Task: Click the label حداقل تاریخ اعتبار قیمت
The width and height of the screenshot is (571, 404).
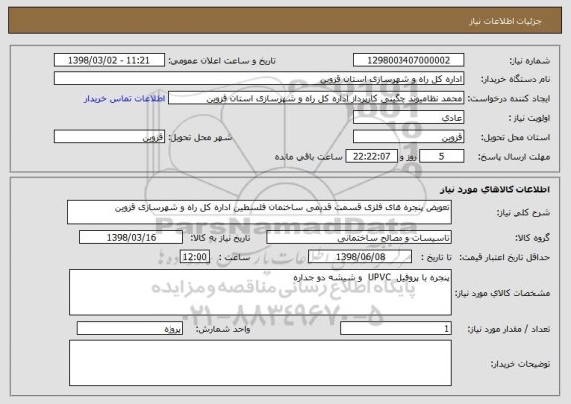Action: 505,257
